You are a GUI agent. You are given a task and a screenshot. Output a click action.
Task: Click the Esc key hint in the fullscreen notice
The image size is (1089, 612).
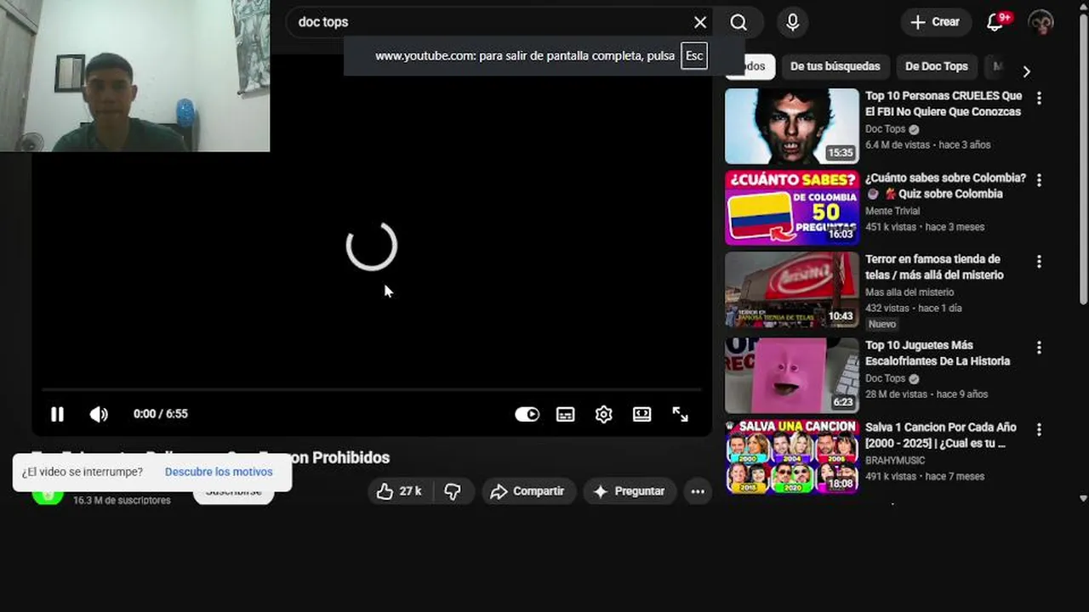click(x=694, y=56)
